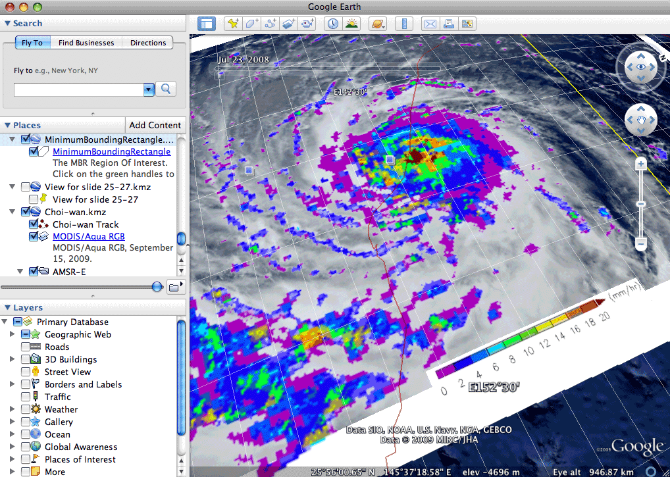Image resolution: width=670 pixels, height=477 pixels.
Task: Switch to the Find Businesses tab
Action: (x=86, y=43)
